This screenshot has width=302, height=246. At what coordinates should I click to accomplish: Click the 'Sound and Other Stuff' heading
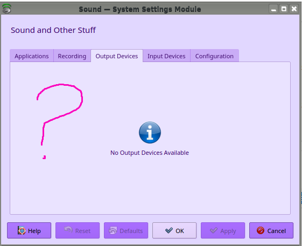[x=53, y=30]
